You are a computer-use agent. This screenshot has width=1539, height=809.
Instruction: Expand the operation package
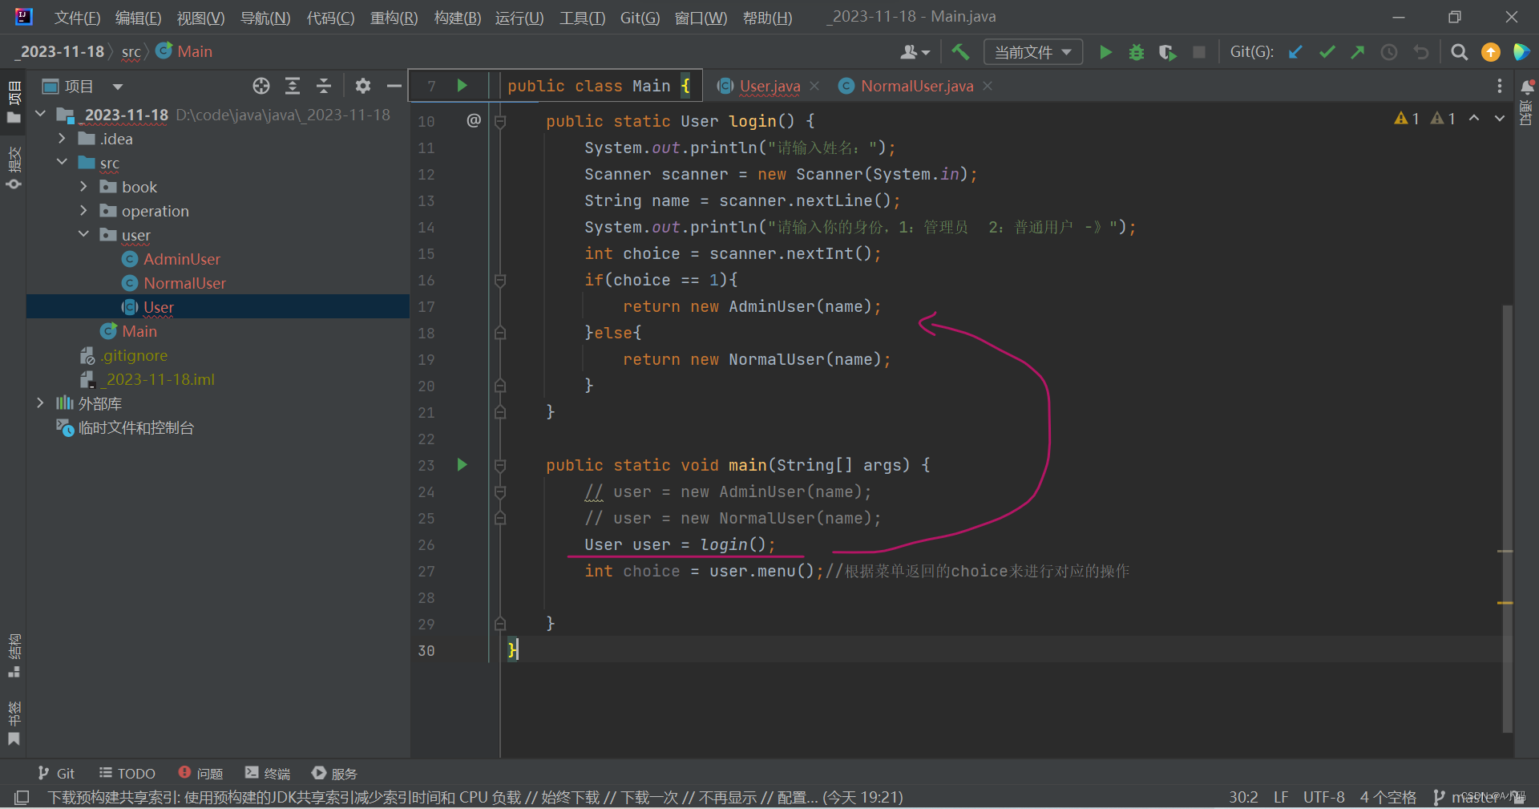coord(83,210)
